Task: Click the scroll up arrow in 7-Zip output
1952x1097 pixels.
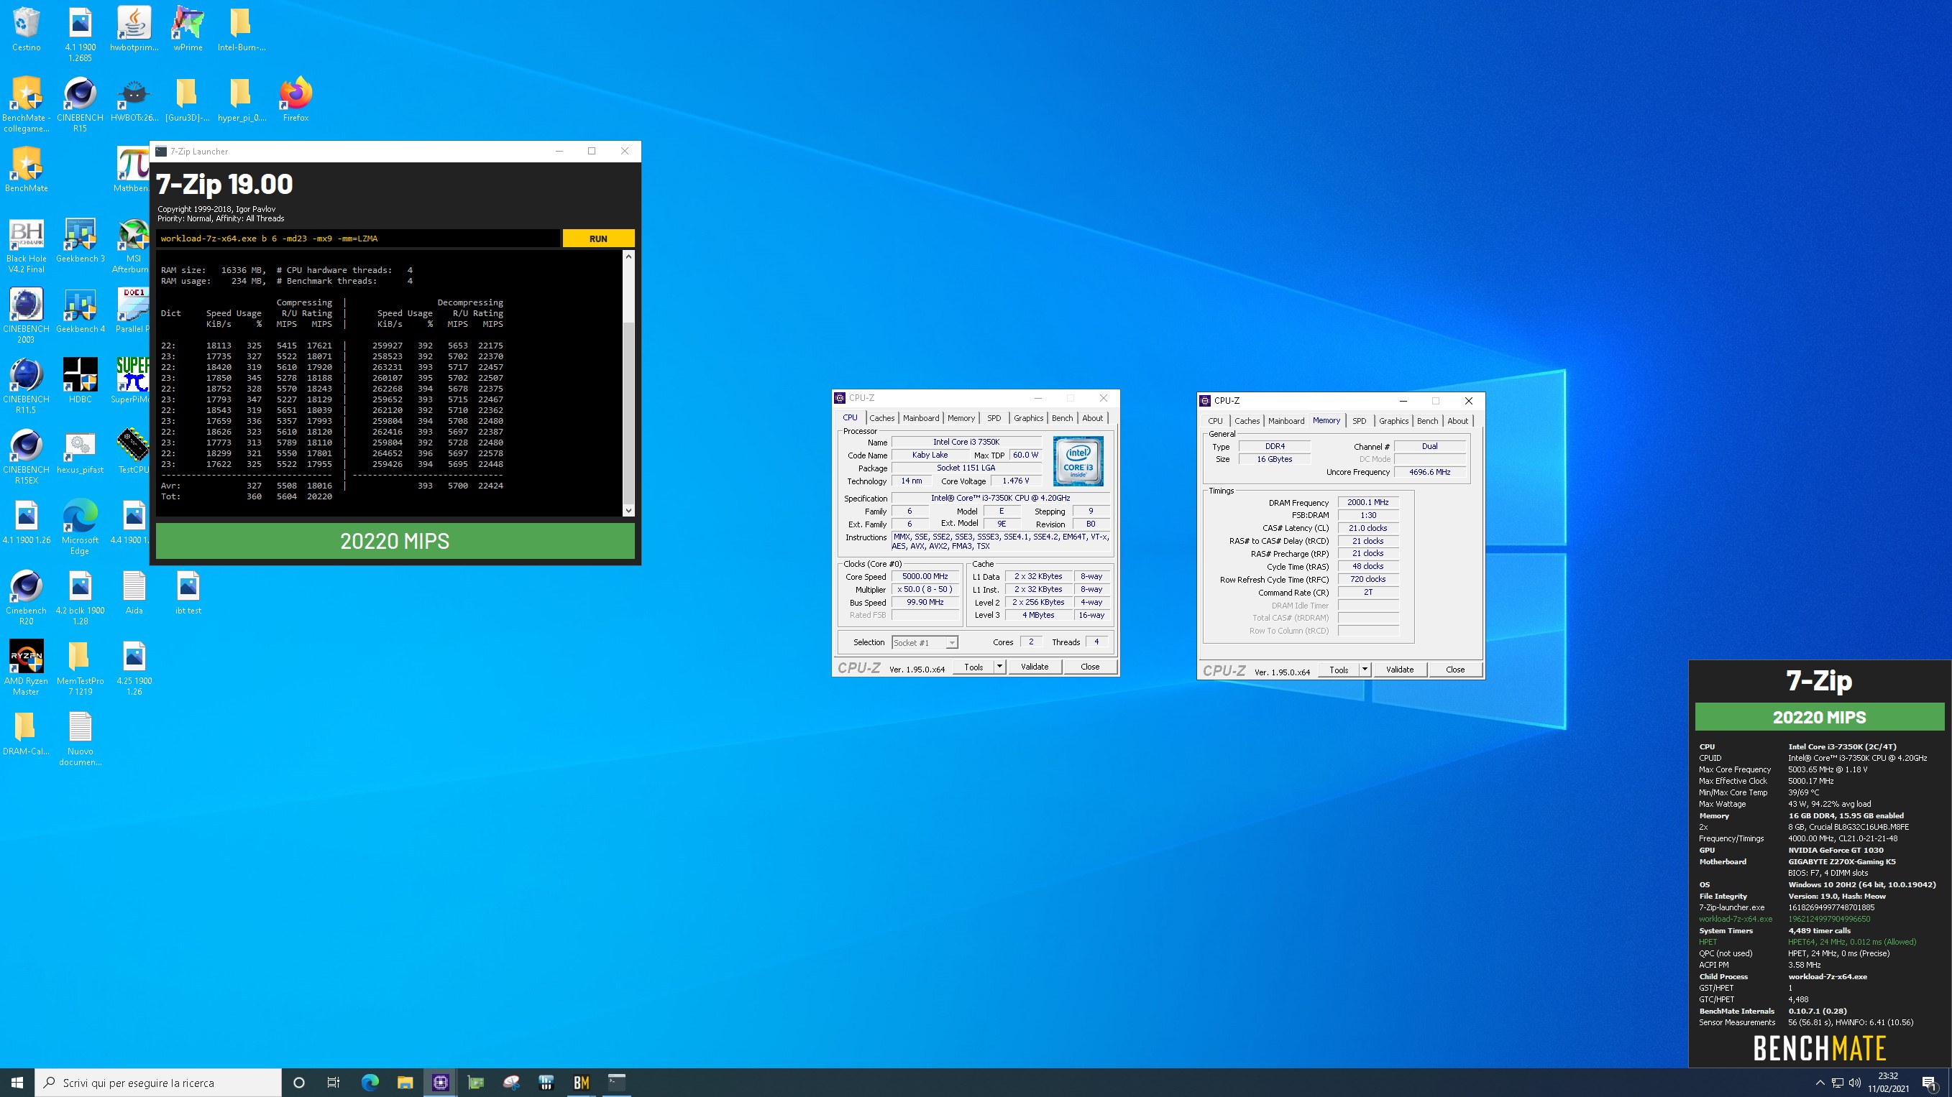Action: [628, 256]
